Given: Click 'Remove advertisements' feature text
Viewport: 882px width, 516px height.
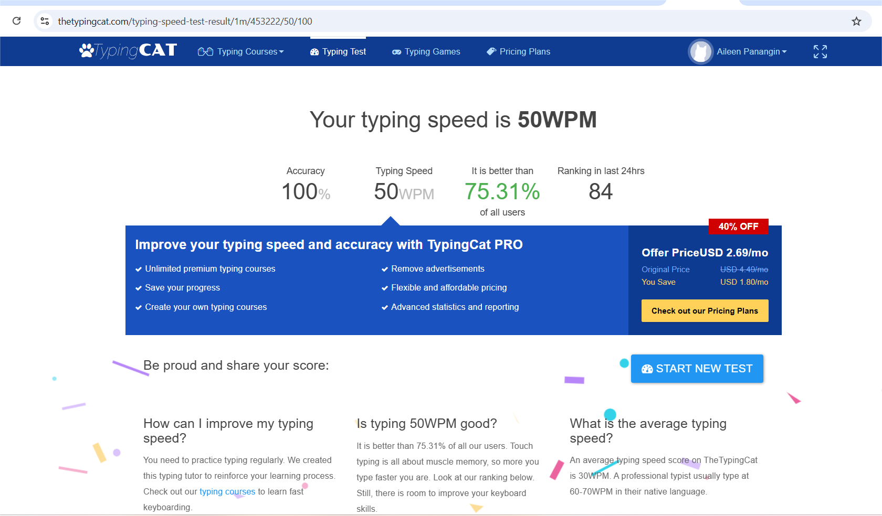Looking at the screenshot, I should (438, 268).
